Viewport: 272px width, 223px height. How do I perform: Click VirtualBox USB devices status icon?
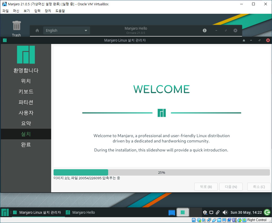click(214, 220)
